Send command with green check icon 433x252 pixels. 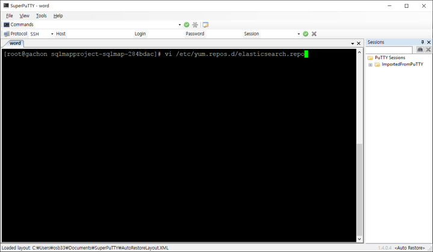pos(186,25)
